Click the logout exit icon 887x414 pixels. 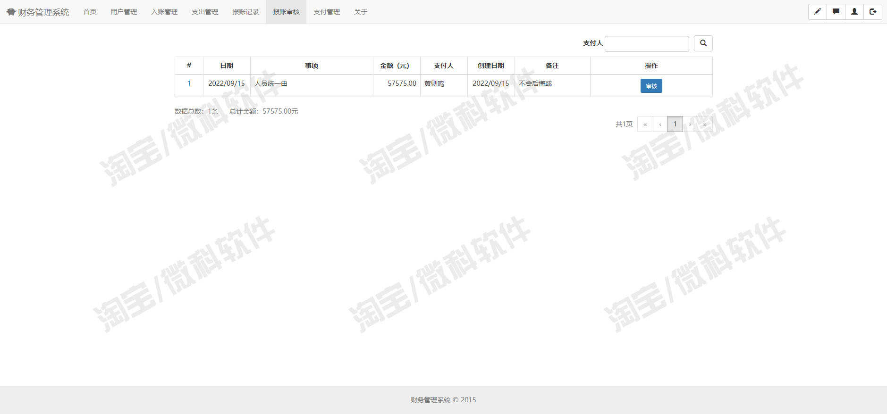click(873, 12)
